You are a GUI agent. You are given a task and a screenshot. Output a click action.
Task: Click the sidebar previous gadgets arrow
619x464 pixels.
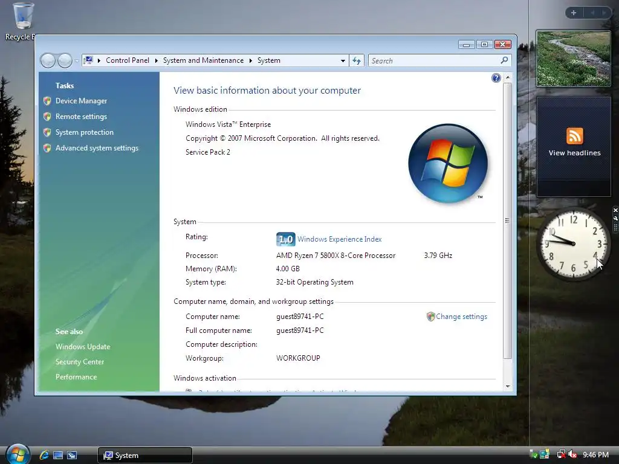[592, 13]
